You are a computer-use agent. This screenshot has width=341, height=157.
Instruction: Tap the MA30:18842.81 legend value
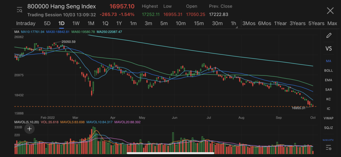[x=58, y=32]
